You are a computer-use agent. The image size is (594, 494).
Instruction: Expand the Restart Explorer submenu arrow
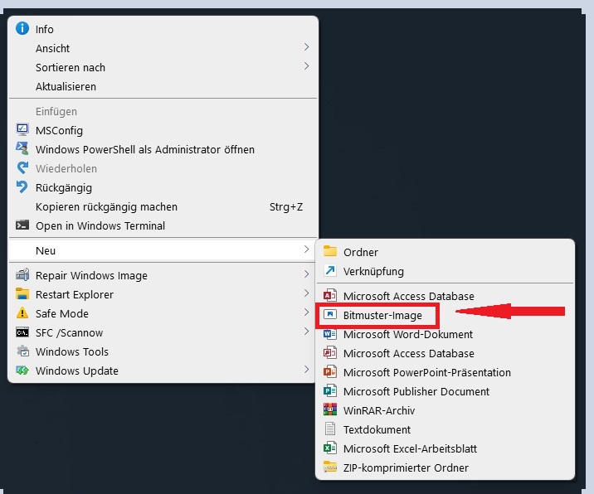(306, 293)
